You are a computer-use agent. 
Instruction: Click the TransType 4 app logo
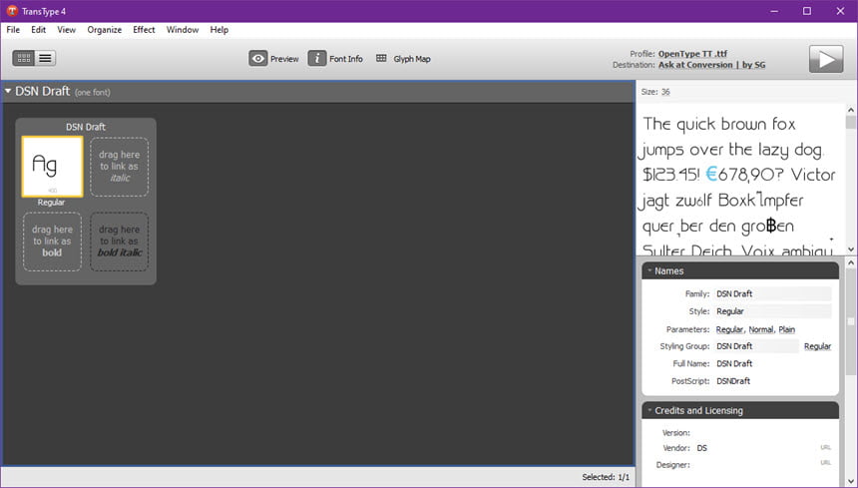[x=12, y=11]
